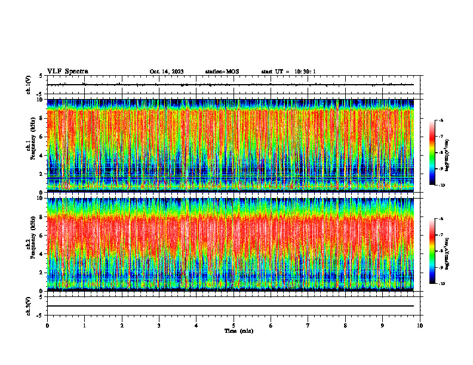Click the ch.1(V) axis label
473x365 pixels.
(x=29, y=85)
